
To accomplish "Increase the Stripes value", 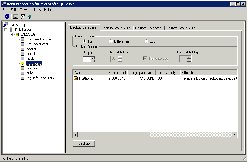I will [92, 58].
